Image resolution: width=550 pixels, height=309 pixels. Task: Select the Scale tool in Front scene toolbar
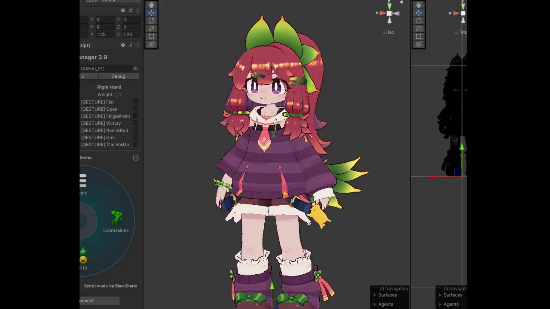[419, 29]
